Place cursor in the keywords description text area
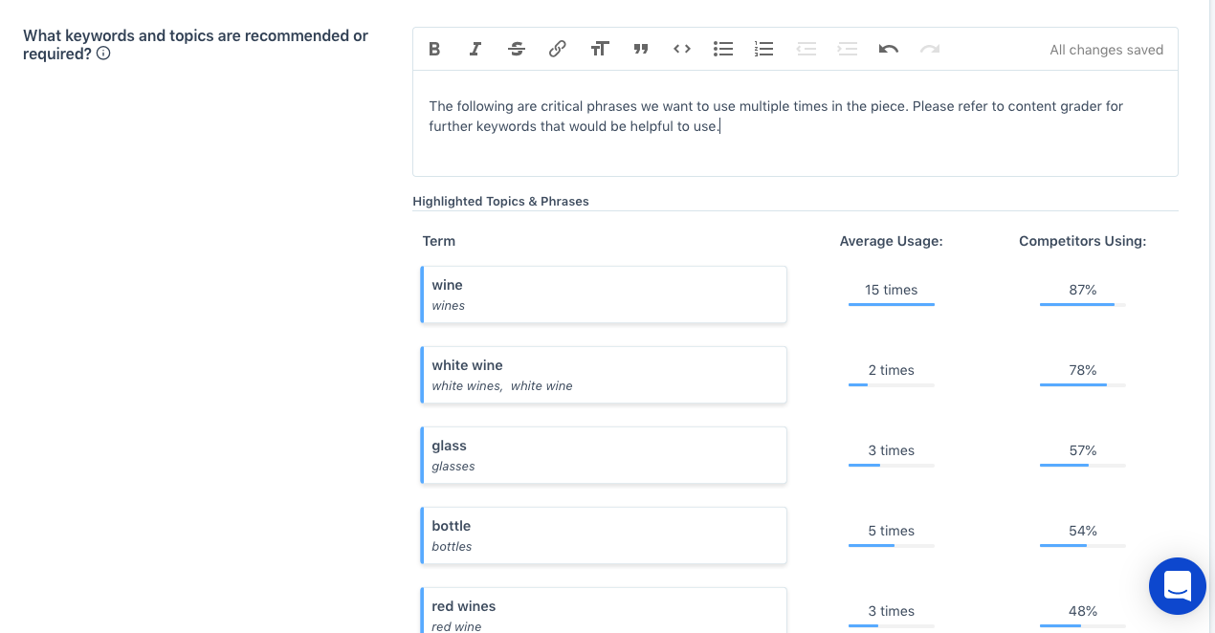Screen dimensions: 1215x633 tap(794, 116)
